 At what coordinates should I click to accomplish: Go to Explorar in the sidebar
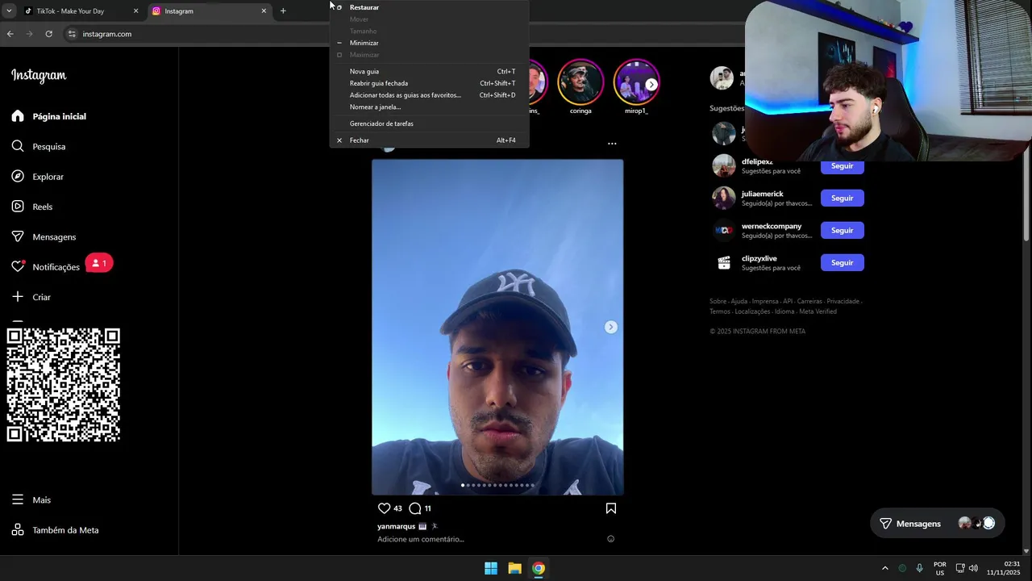tap(38, 177)
